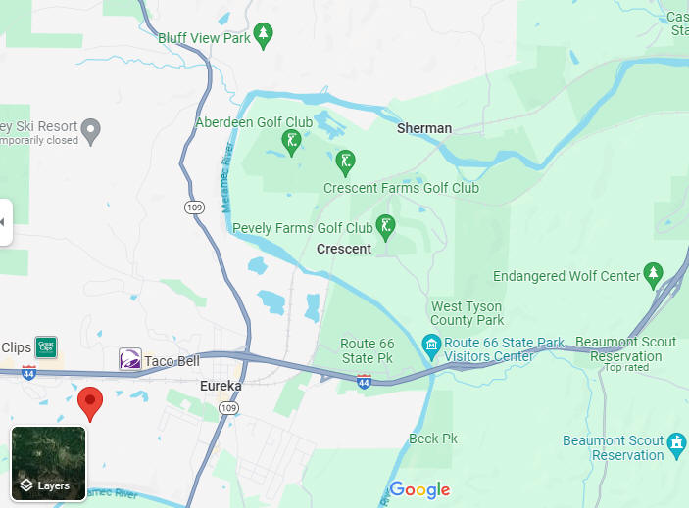This screenshot has height=508, width=689.
Task: Click the Interstate 44 shield near Route 66 State Pk
Action: click(364, 381)
